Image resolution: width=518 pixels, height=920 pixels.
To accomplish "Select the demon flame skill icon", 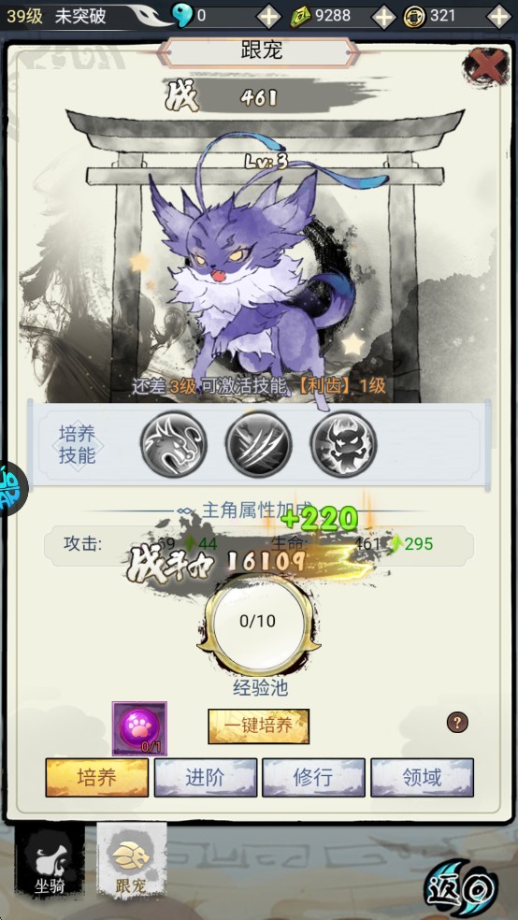I will (344, 443).
